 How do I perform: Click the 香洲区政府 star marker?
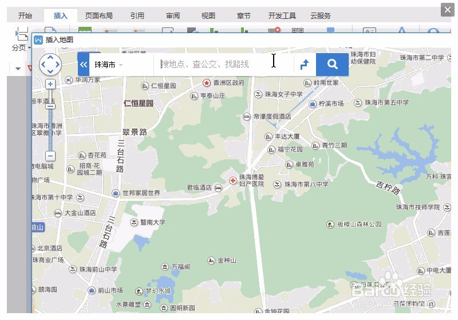[x=207, y=83]
